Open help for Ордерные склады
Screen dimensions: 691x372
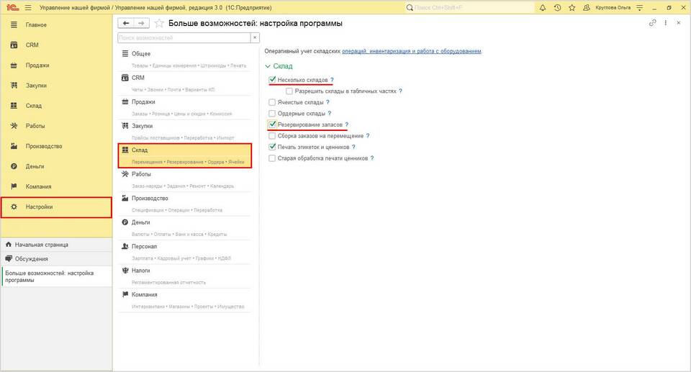329,113
